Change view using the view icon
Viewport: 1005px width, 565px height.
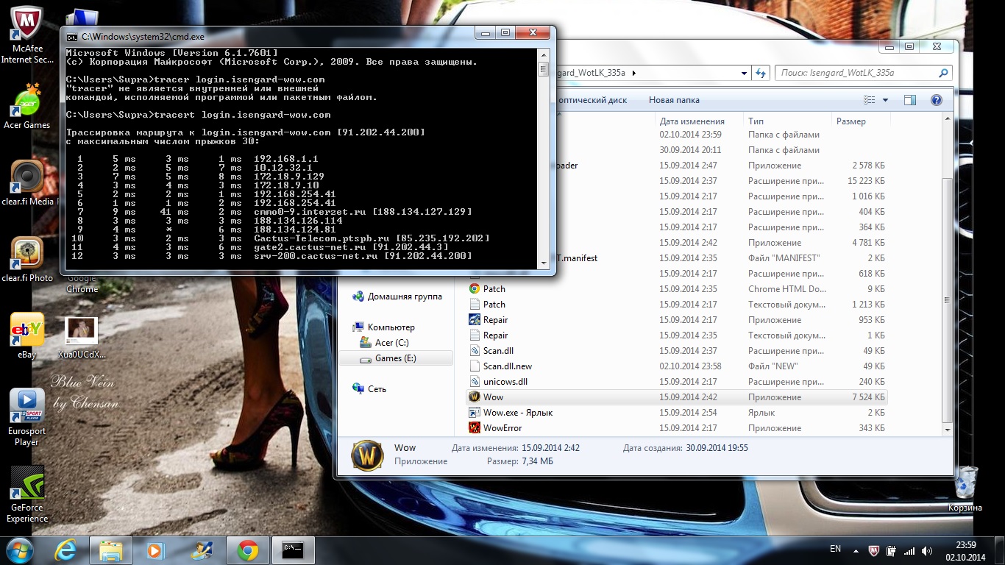pos(870,100)
